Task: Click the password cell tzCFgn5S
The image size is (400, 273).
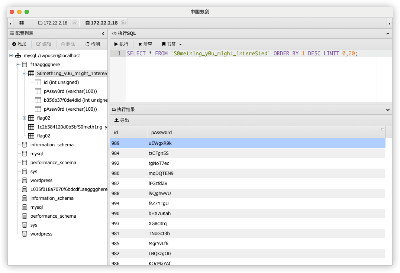Action: [x=266, y=153]
